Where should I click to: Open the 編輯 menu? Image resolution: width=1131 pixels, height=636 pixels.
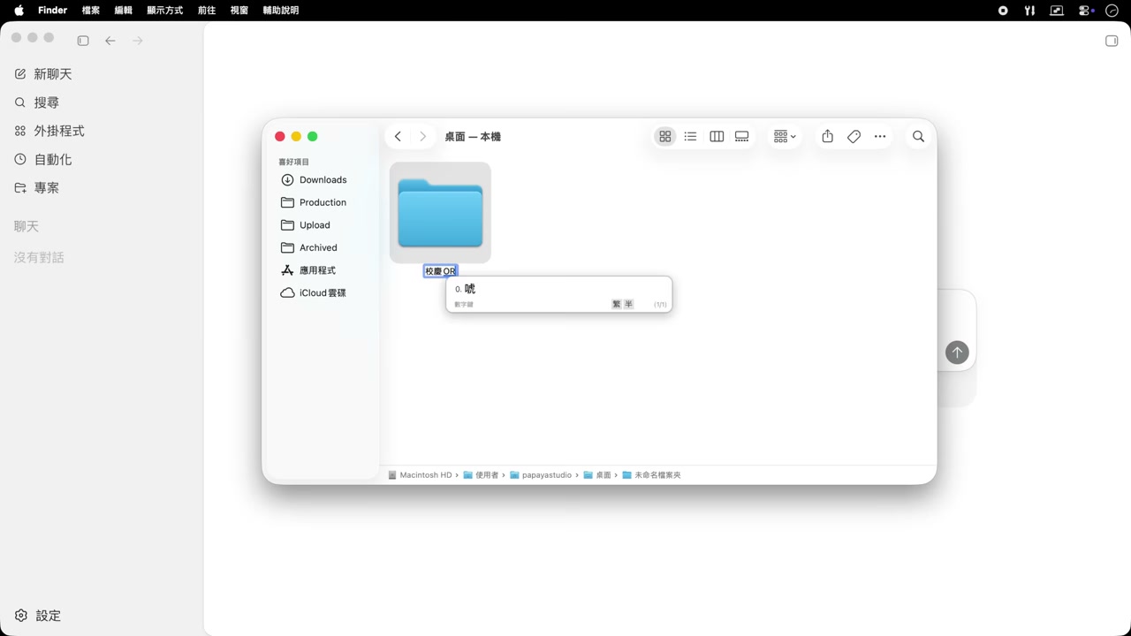click(x=124, y=11)
